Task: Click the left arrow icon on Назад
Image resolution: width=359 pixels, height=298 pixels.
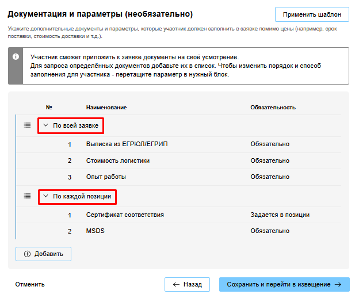Action: pyautogui.click(x=175, y=284)
